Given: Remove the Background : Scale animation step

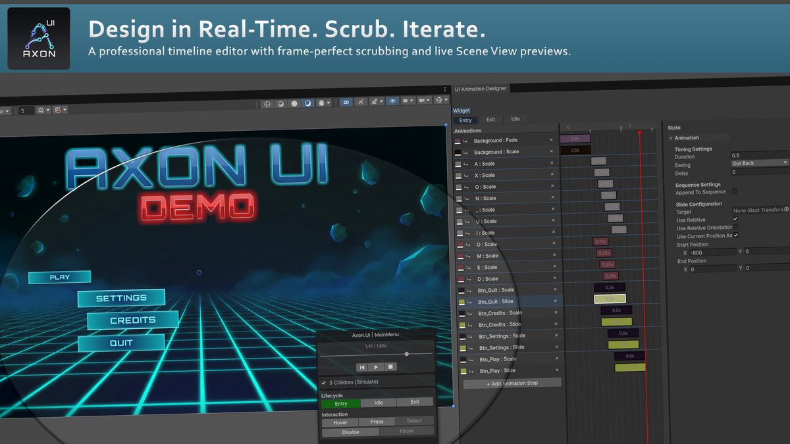Looking at the screenshot, I should (552, 151).
